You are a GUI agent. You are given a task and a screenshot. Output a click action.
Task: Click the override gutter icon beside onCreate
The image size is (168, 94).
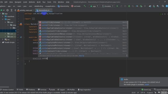point(21,37)
